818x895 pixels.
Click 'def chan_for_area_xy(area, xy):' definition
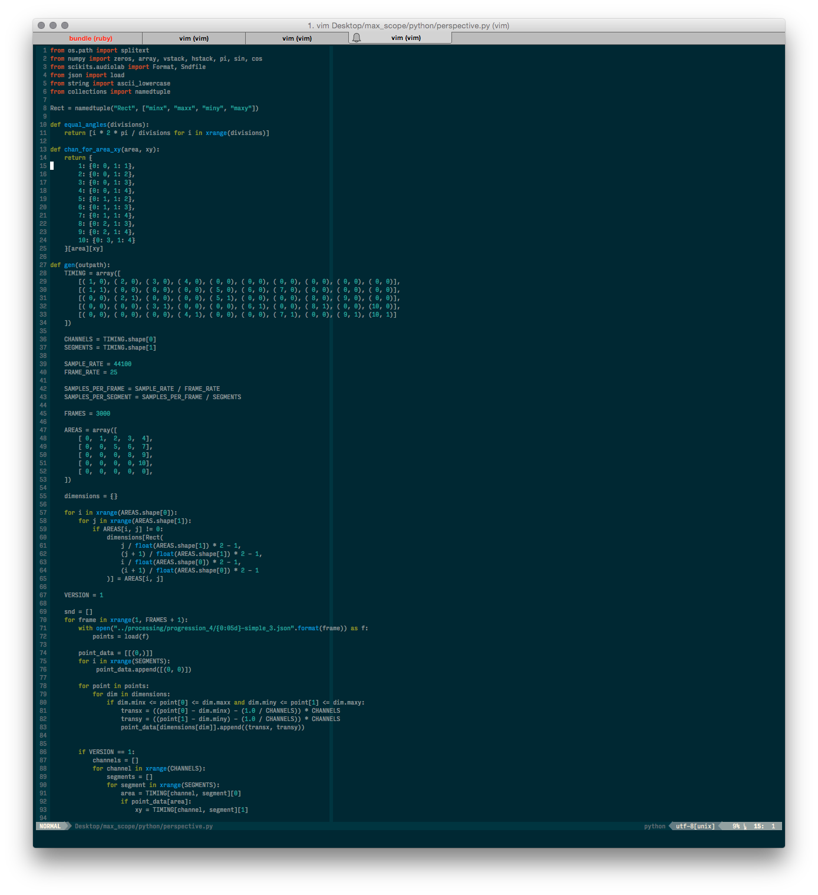click(x=105, y=150)
